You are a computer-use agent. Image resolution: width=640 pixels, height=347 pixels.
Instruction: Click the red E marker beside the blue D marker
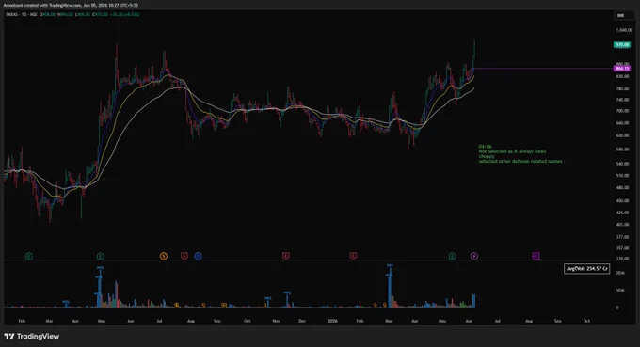(184, 256)
